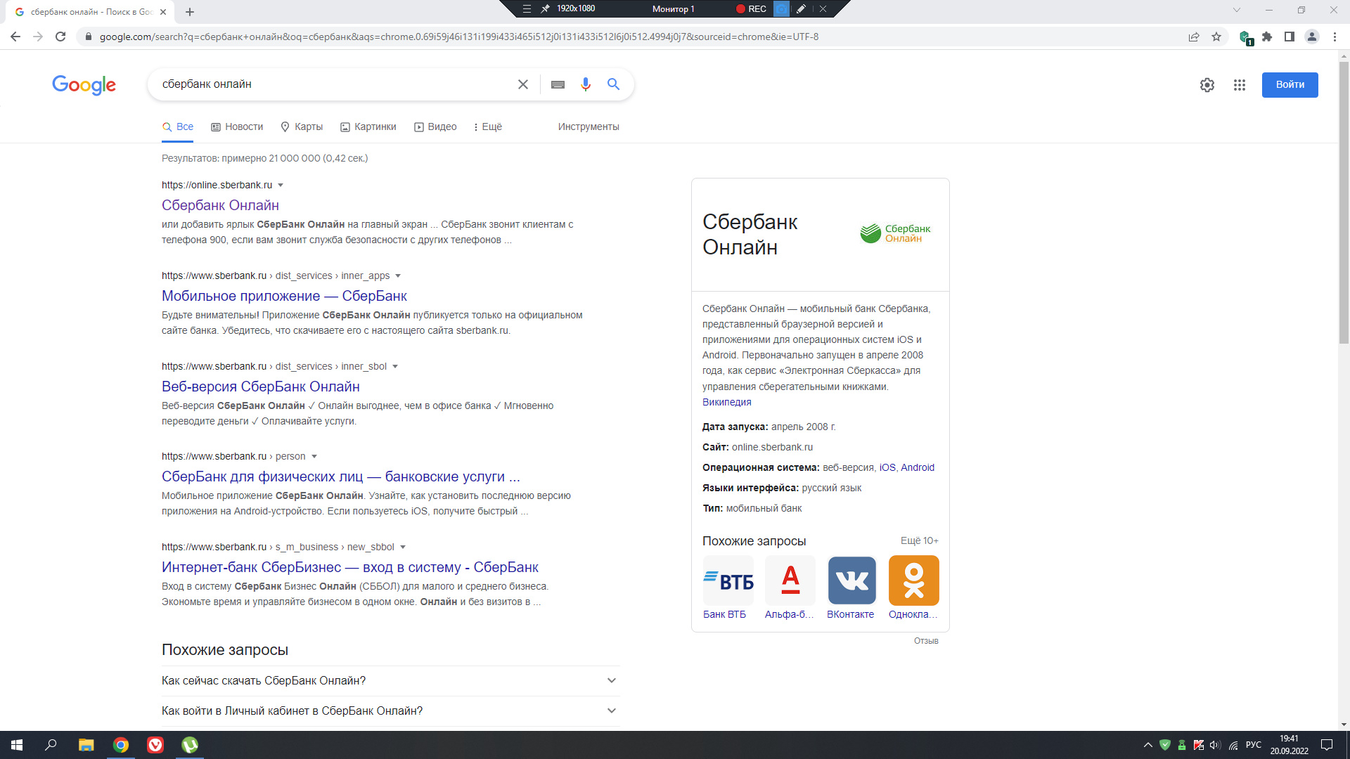
Task: Open Мобильное приложение — СберБанк result
Action: point(284,296)
